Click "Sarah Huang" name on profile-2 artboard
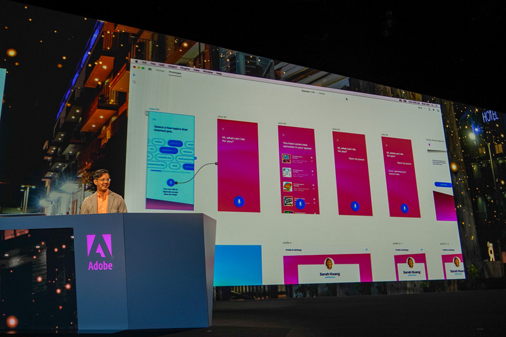The width and height of the screenshot is (506, 337). coord(330,274)
